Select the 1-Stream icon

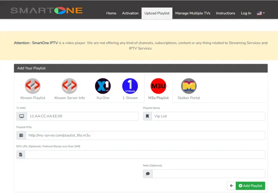coord(130,86)
